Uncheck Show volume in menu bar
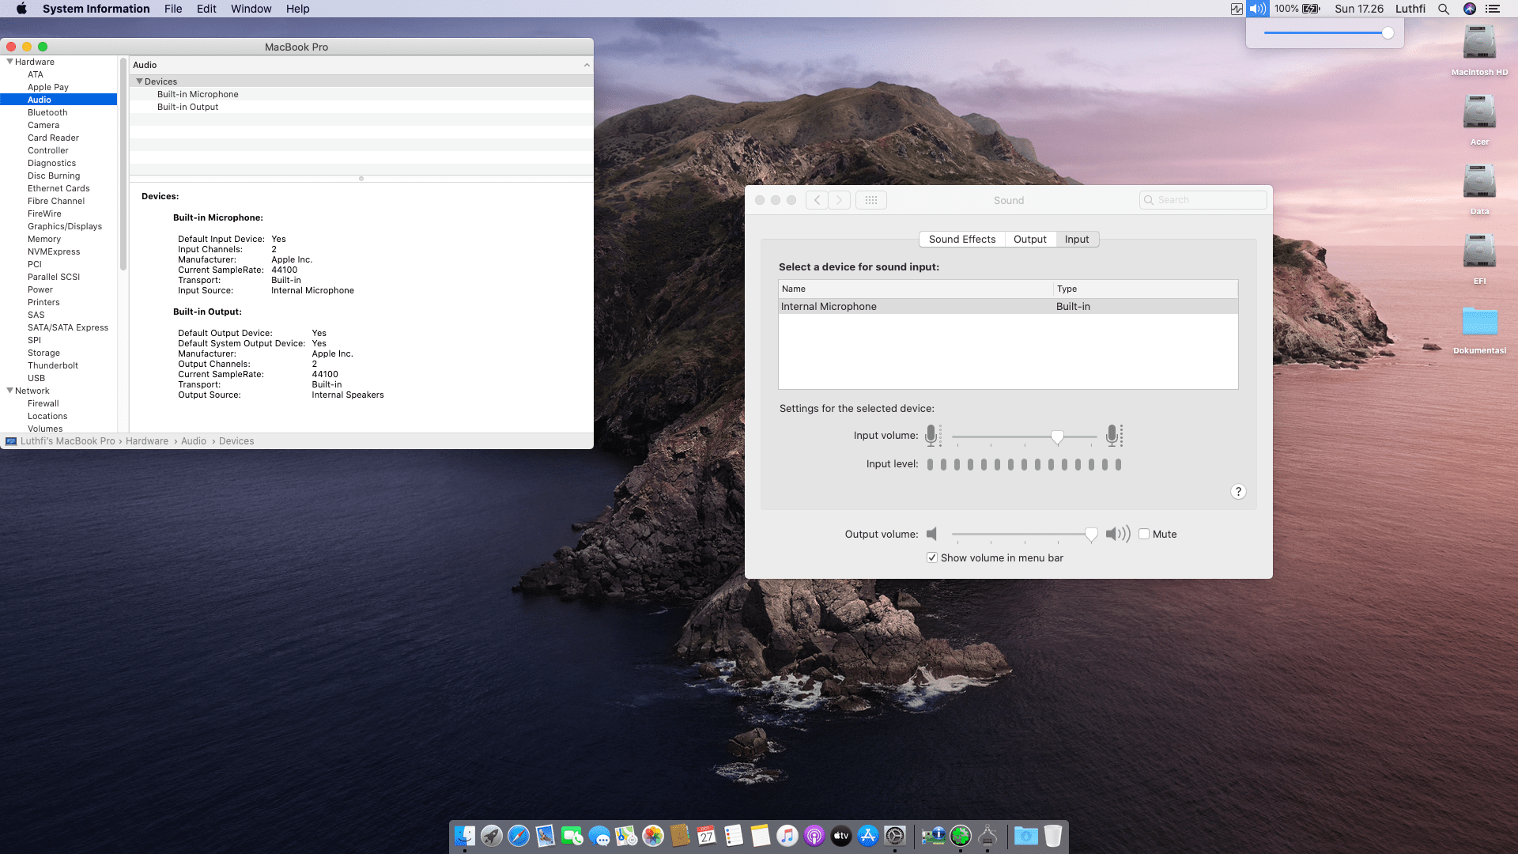The height and width of the screenshot is (854, 1518). pos(932,557)
